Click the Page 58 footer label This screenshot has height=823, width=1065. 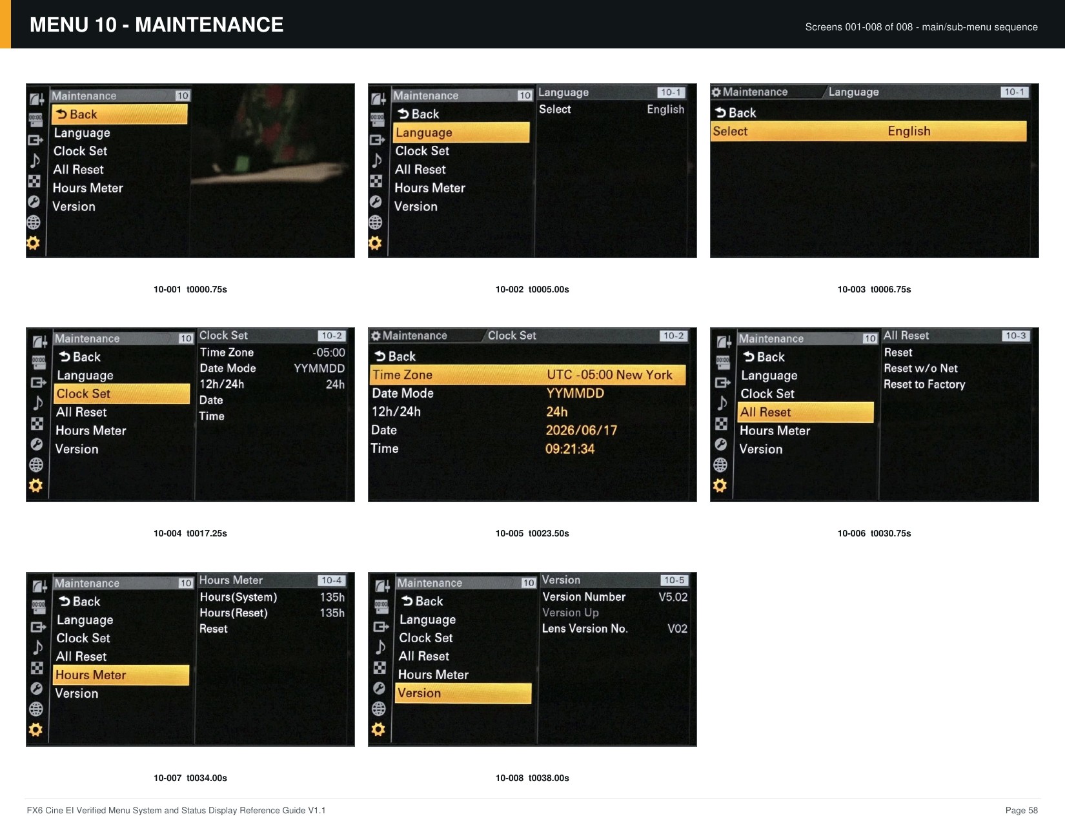(x=1021, y=811)
